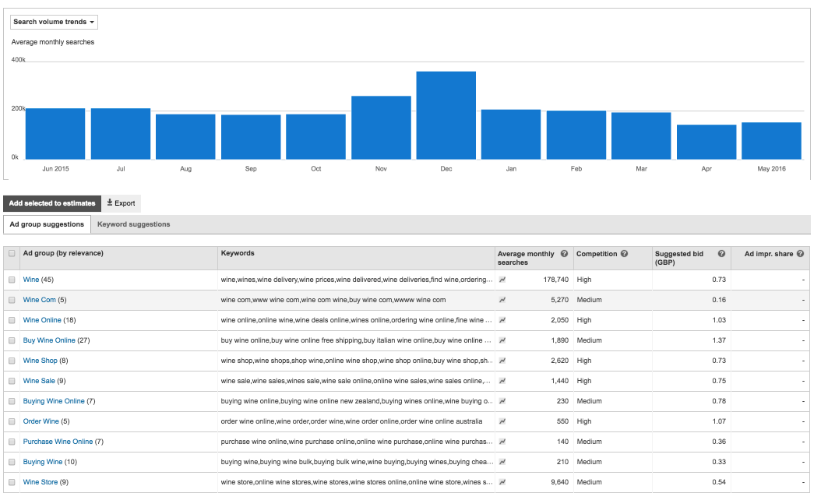828x493 pixels.
Task: Switch to Keyword suggestions tab
Action: click(x=133, y=224)
